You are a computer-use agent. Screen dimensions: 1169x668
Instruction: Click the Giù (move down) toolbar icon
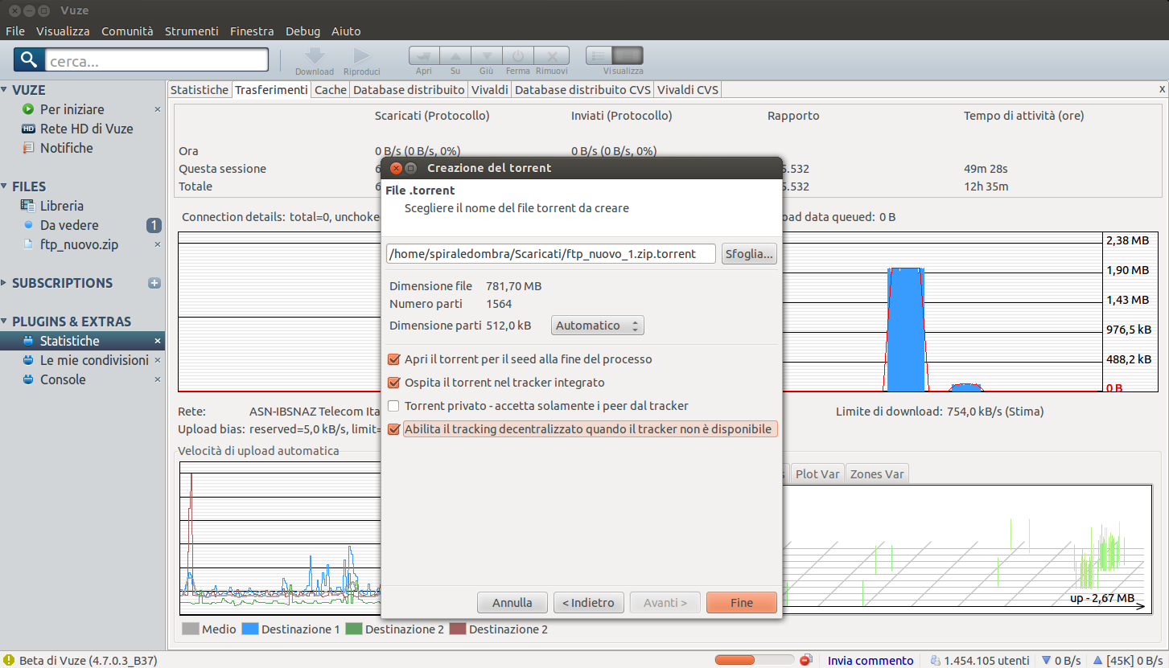point(487,56)
